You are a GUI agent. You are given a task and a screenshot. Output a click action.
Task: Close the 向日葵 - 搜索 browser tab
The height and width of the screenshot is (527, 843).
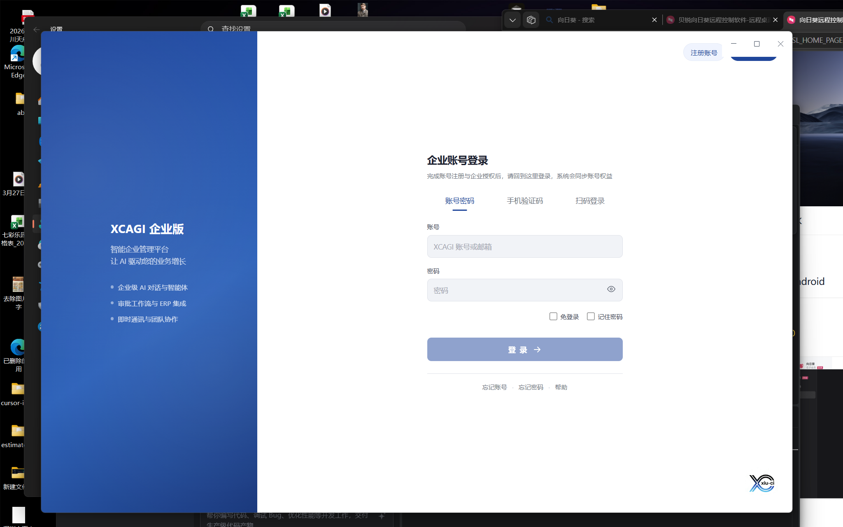click(654, 20)
